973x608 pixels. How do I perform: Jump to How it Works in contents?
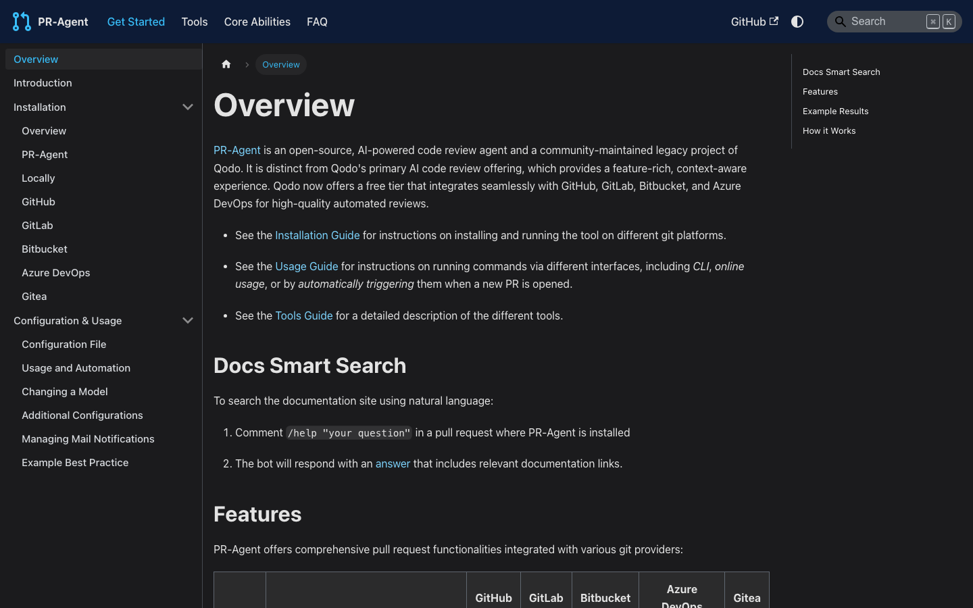[x=829, y=130]
